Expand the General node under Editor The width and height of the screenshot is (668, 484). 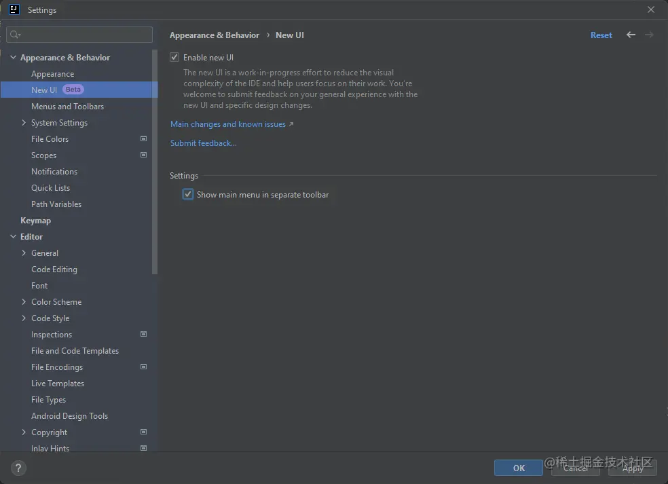click(24, 253)
